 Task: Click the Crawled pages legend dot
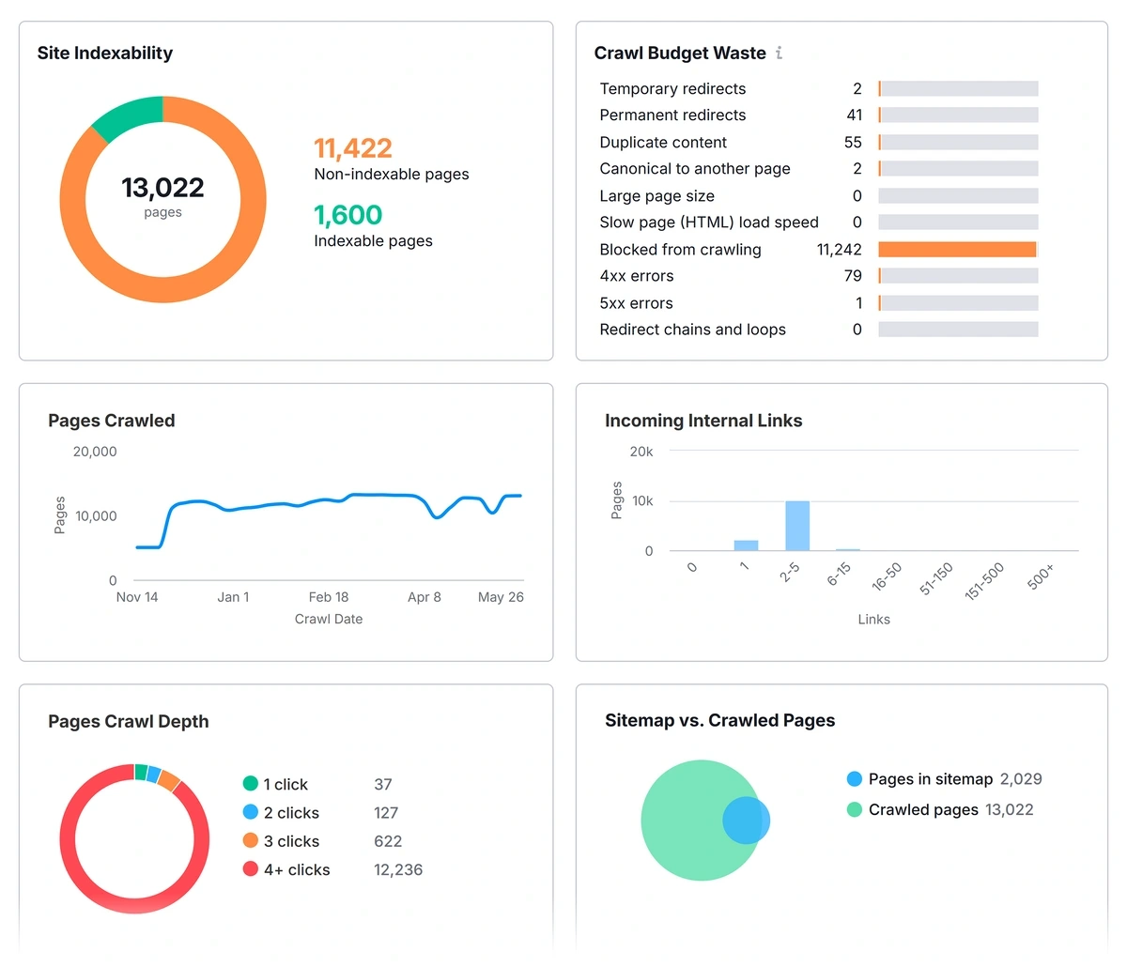(x=854, y=809)
